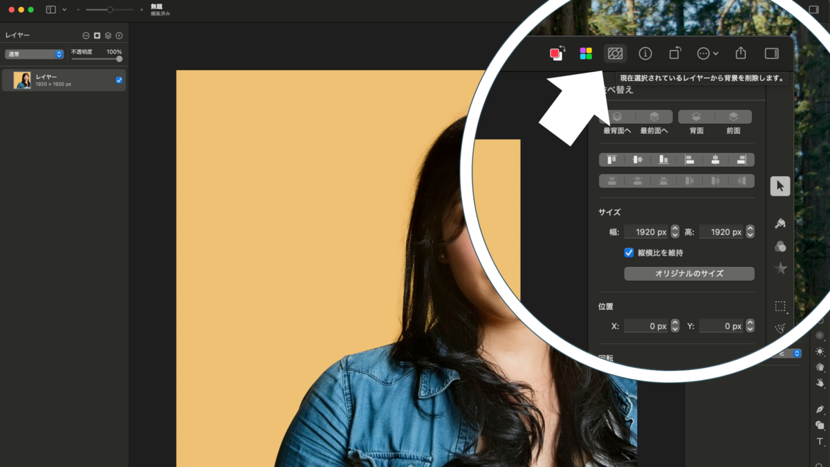Viewport: 830px width, 467px height.
Task: Click the zoom in plus icon
Action: click(142, 10)
